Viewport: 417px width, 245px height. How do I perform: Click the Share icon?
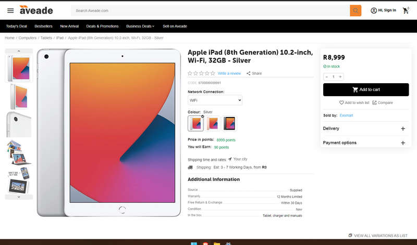coord(249,73)
